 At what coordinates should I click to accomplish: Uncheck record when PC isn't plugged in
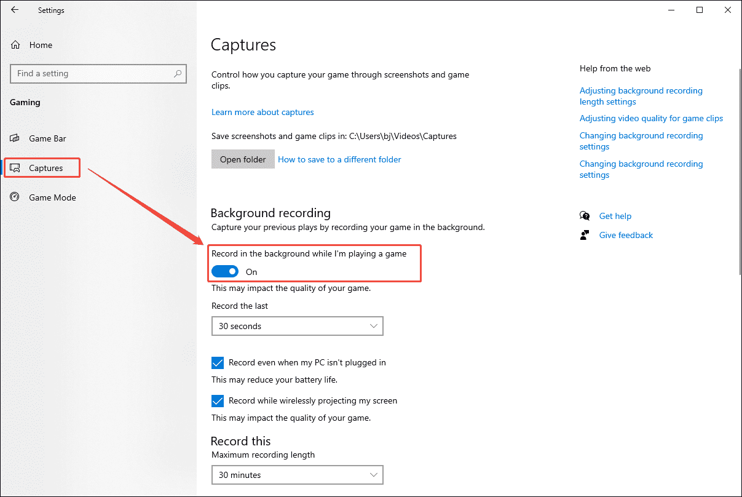click(x=218, y=362)
